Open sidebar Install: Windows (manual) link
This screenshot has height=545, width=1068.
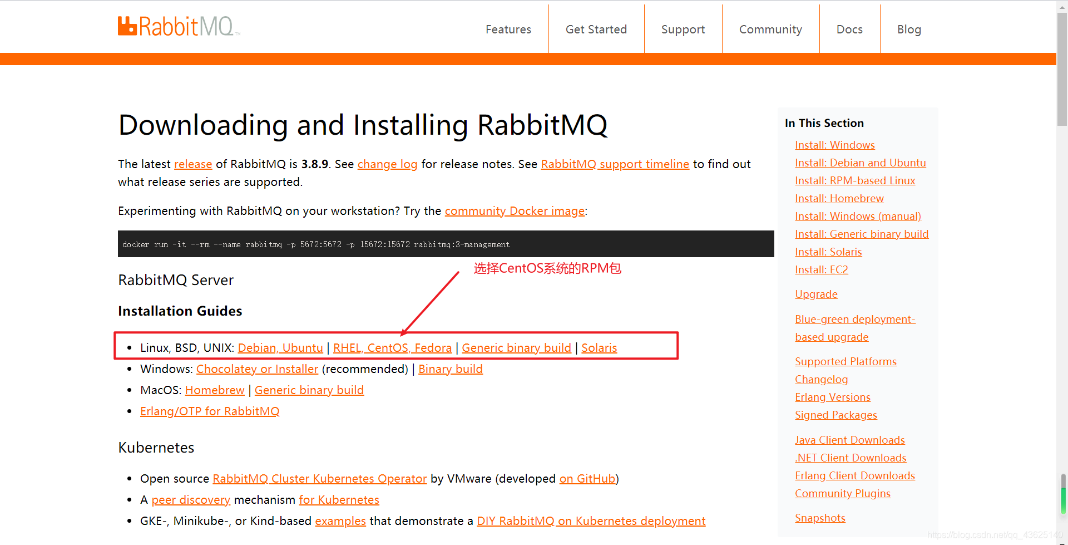click(x=858, y=217)
